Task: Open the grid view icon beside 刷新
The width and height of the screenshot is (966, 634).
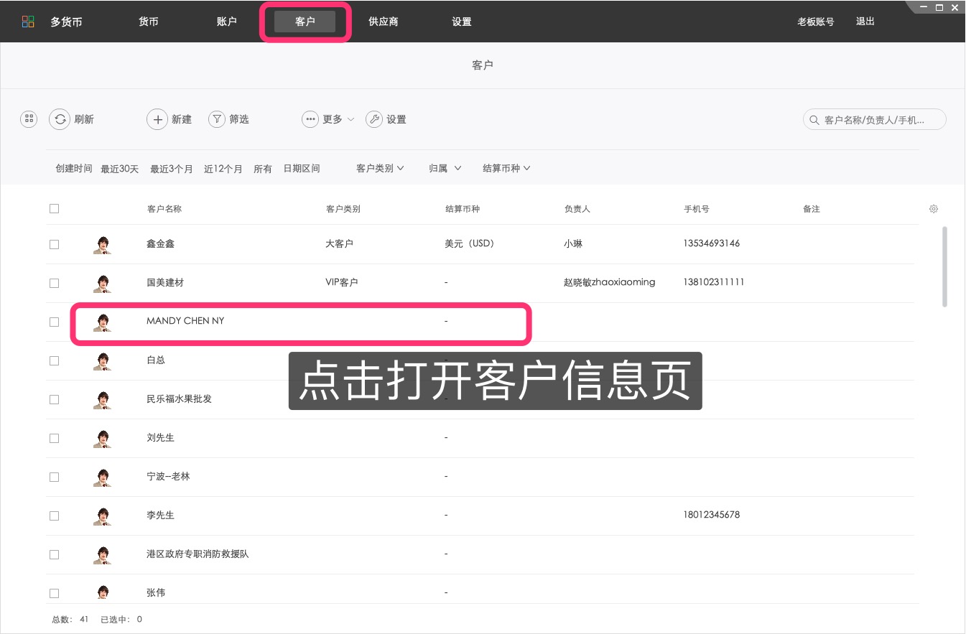Action: point(29,119)
